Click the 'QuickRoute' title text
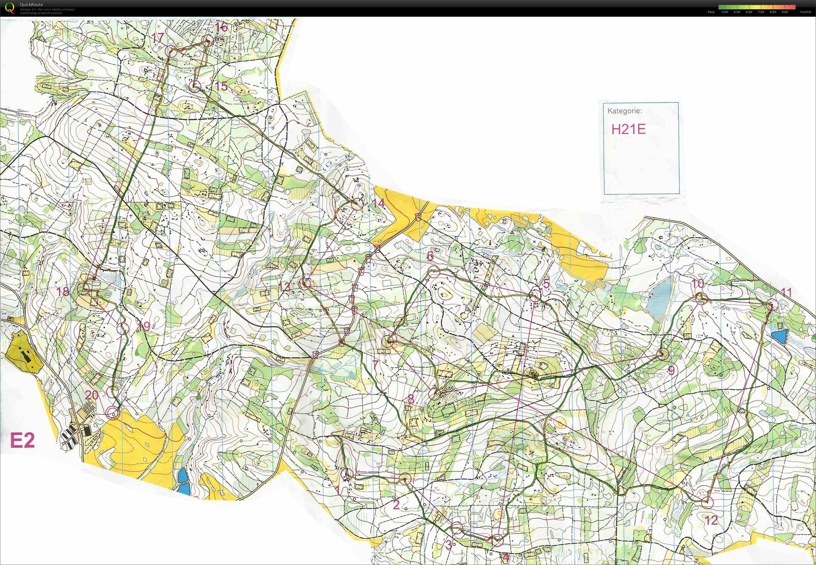This screenshot has width=816, height=565. [x=31, y=5]
